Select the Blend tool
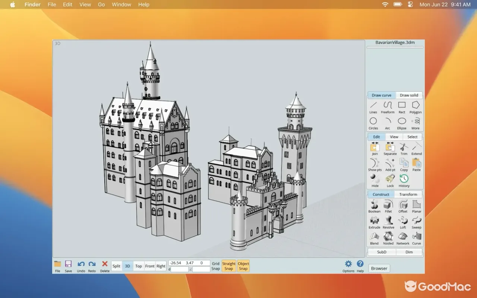The height and width of the screenshot is (298, 477). click(375, 239)
